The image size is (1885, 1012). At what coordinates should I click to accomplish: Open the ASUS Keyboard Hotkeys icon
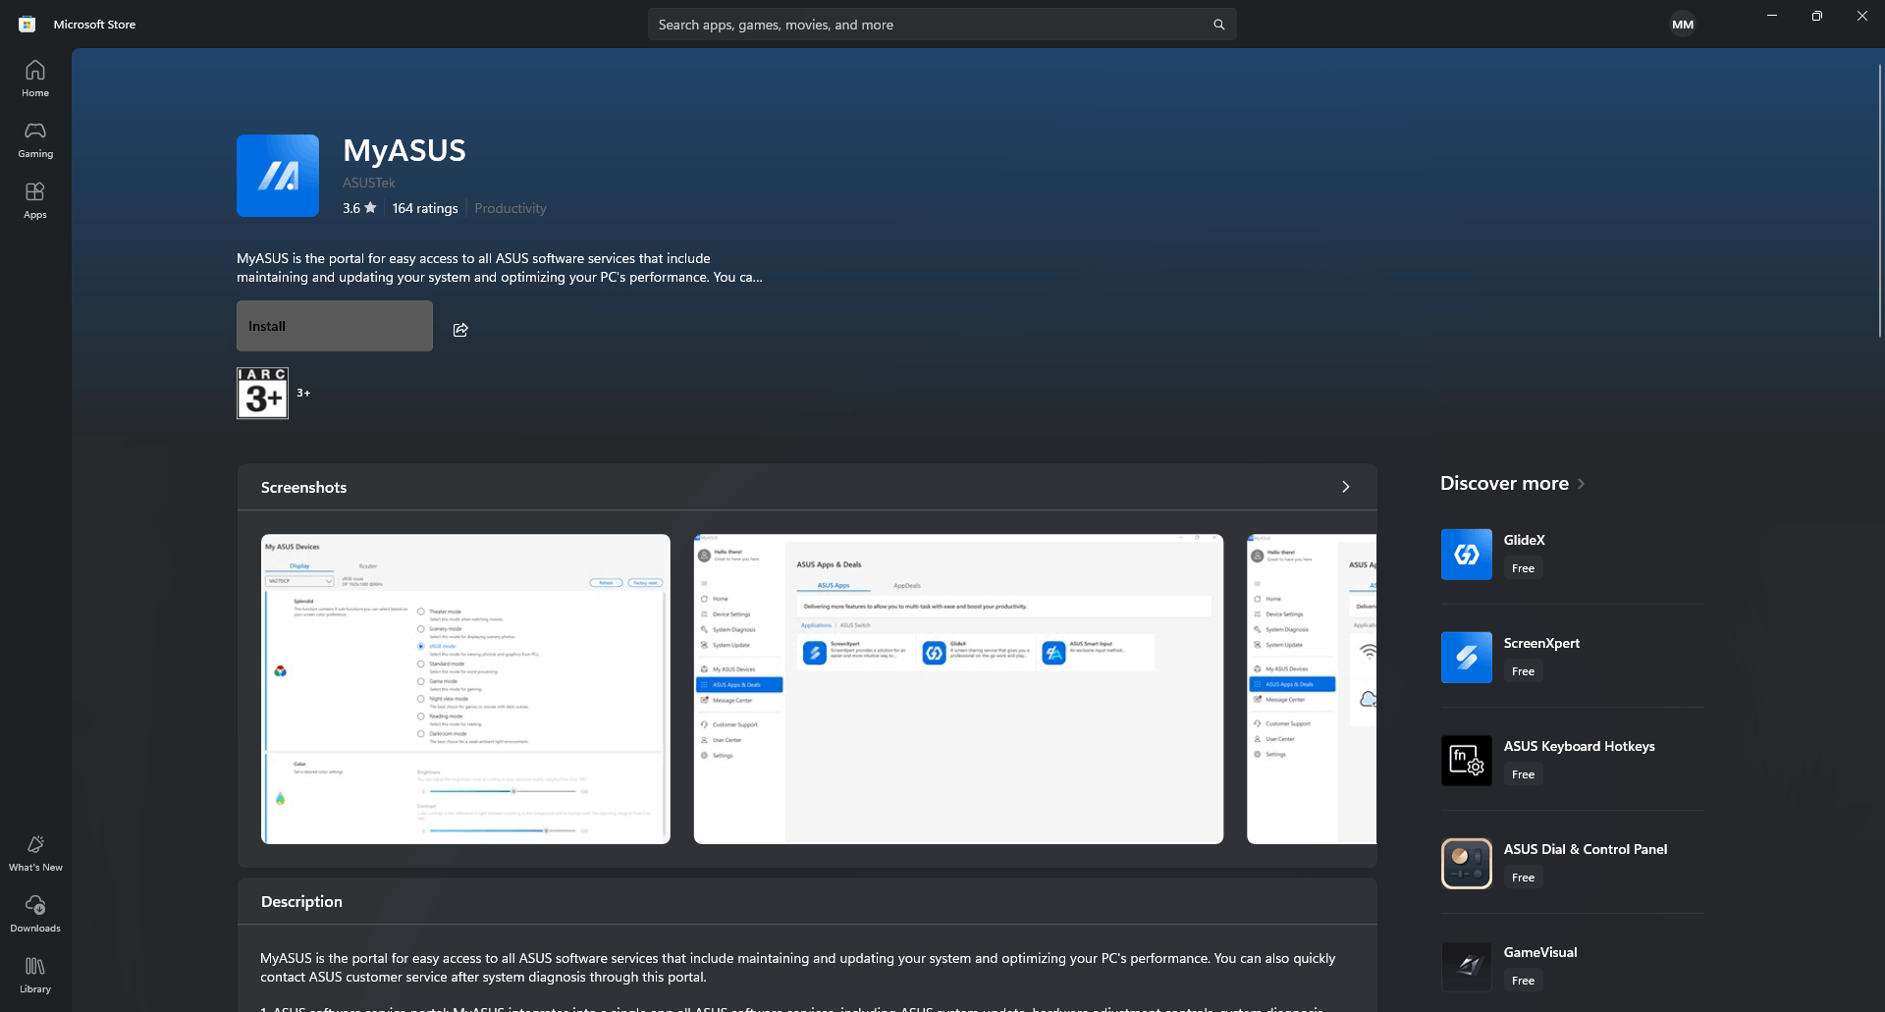(x=1467, y=761)
